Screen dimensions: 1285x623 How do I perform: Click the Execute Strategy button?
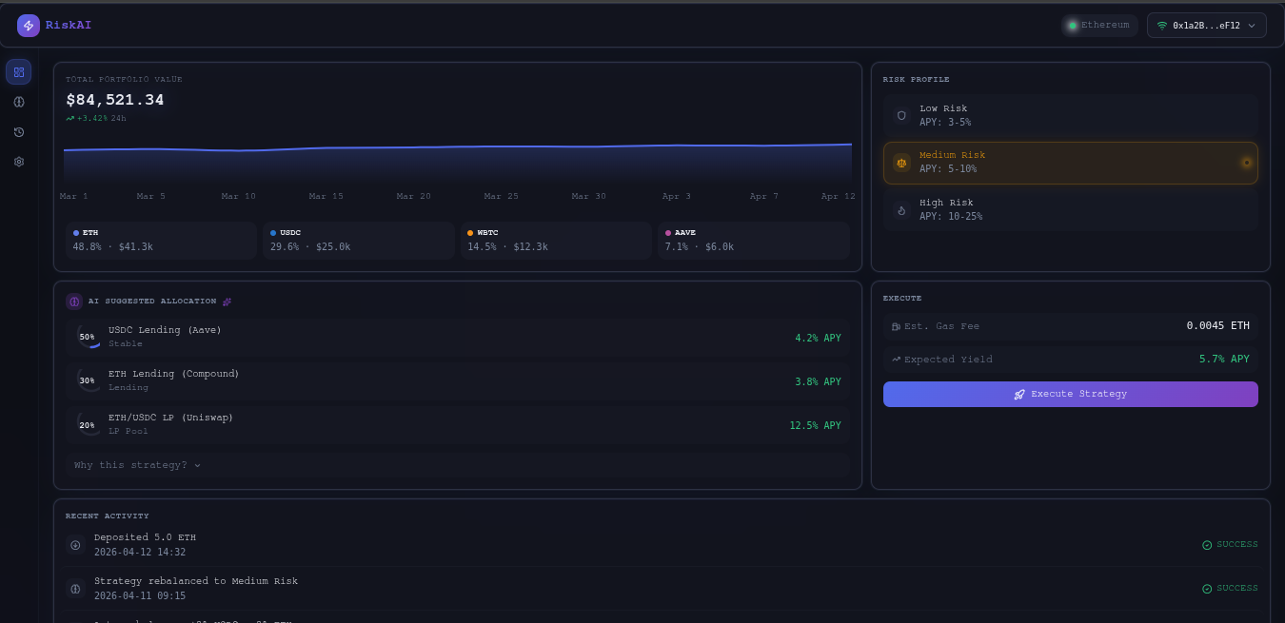click(1070, 394)
